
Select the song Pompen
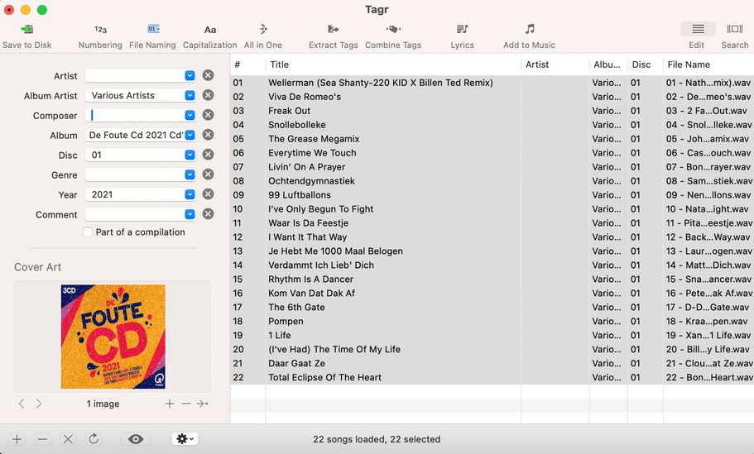tap(286, 321)
